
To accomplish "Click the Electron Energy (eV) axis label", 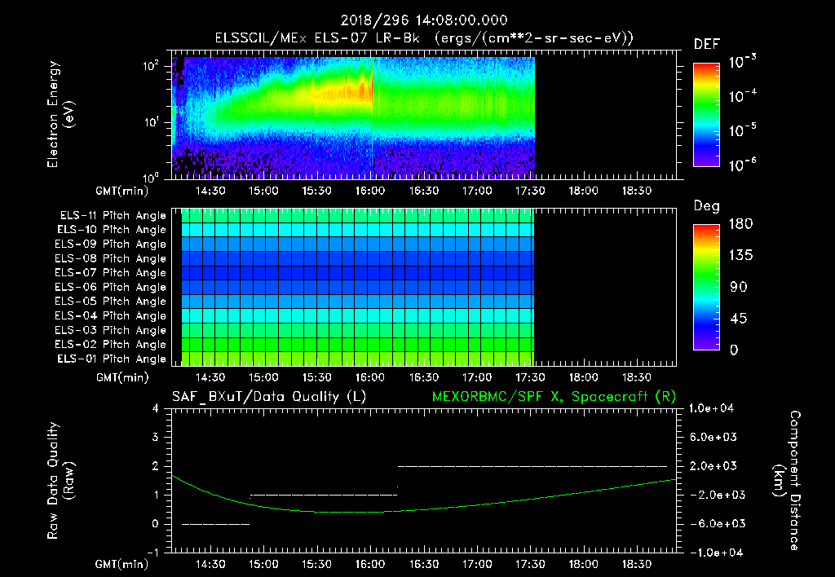I will point(60,115).
